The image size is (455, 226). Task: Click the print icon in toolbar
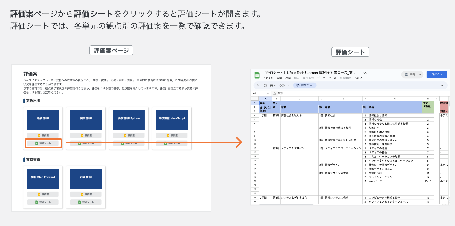coord(265,85)
